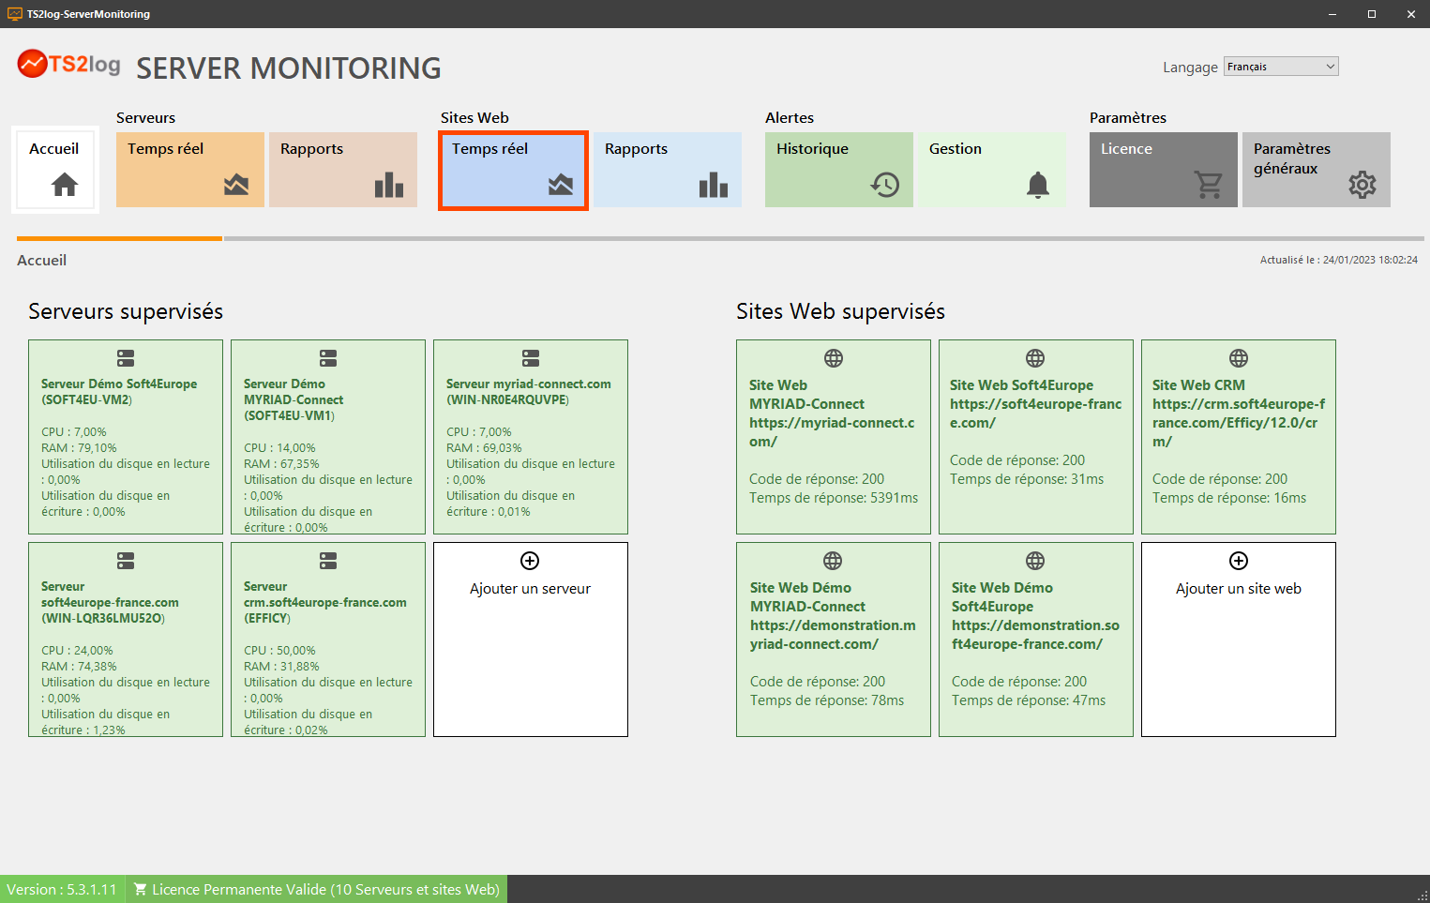Click server icon of SOFT4EU-VM2 card
The width and height of the screenshot is (1430, 903).
click(126, 358)
